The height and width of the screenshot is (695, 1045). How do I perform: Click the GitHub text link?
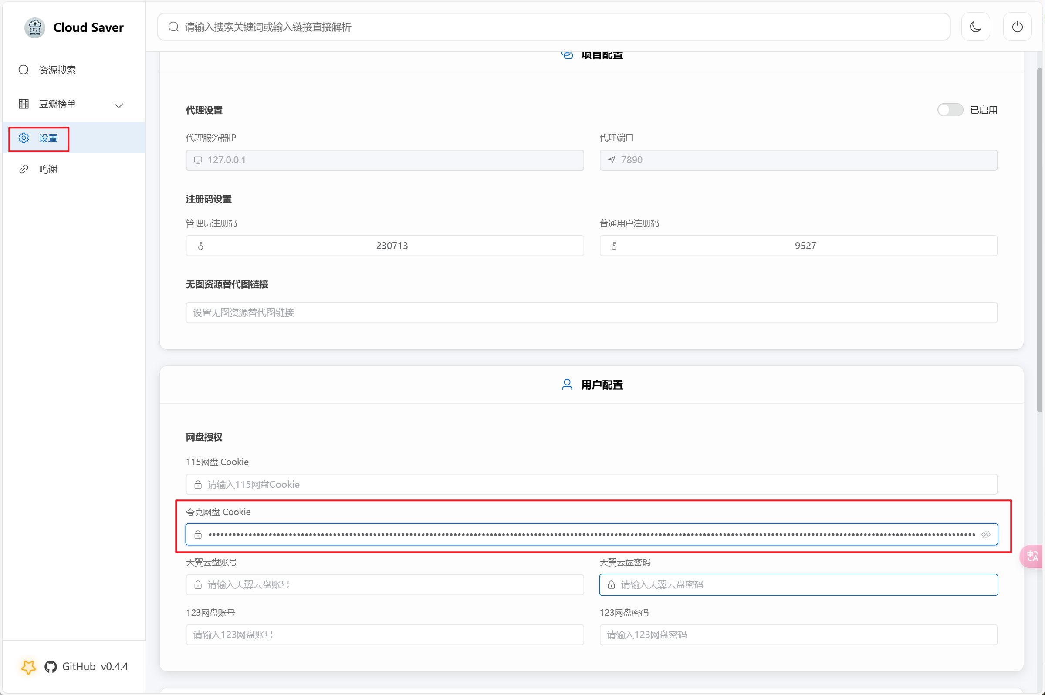click(79, 667)
